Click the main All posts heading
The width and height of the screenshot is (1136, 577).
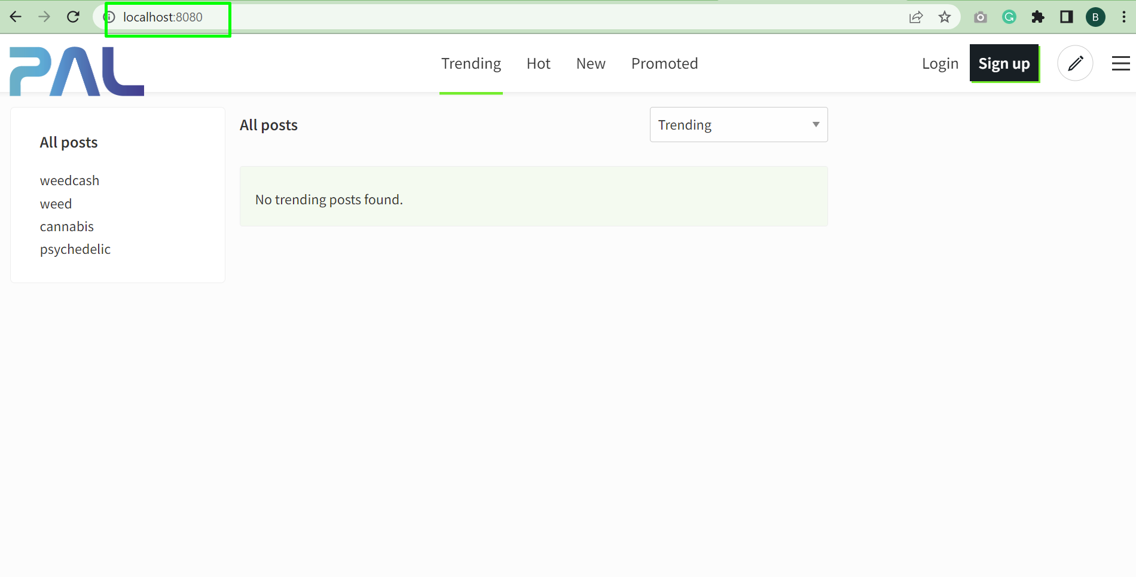(x=268, y=125)
